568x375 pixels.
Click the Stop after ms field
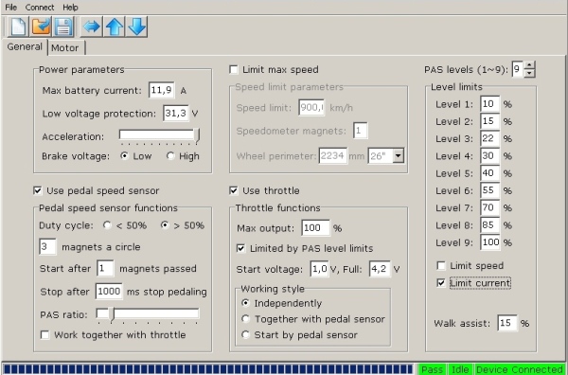109,292
